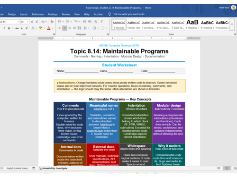Viewport: 237px width, 177px height.
Task: Click the Name blank line in worksheet
Action: coord(82,71)
